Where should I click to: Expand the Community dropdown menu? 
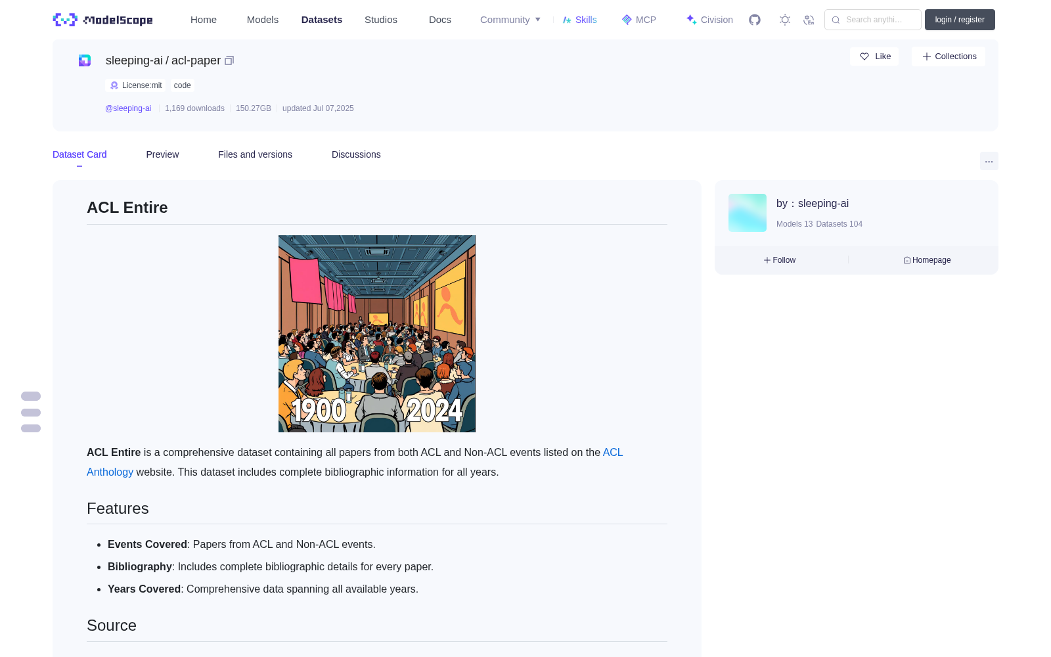click(x=510, y=20)
